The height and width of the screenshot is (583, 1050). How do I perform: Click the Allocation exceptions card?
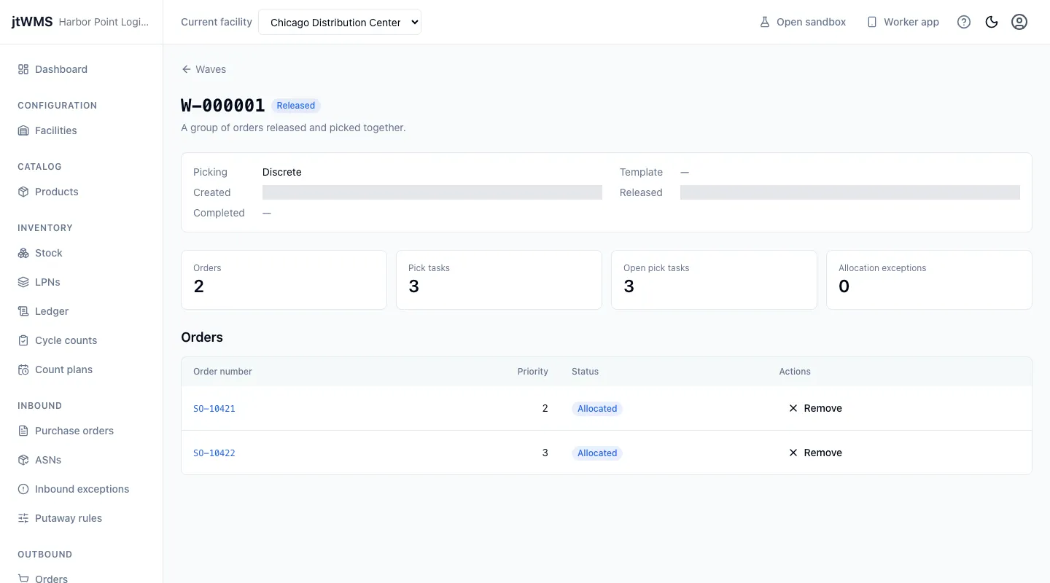(x=929, y=280)
